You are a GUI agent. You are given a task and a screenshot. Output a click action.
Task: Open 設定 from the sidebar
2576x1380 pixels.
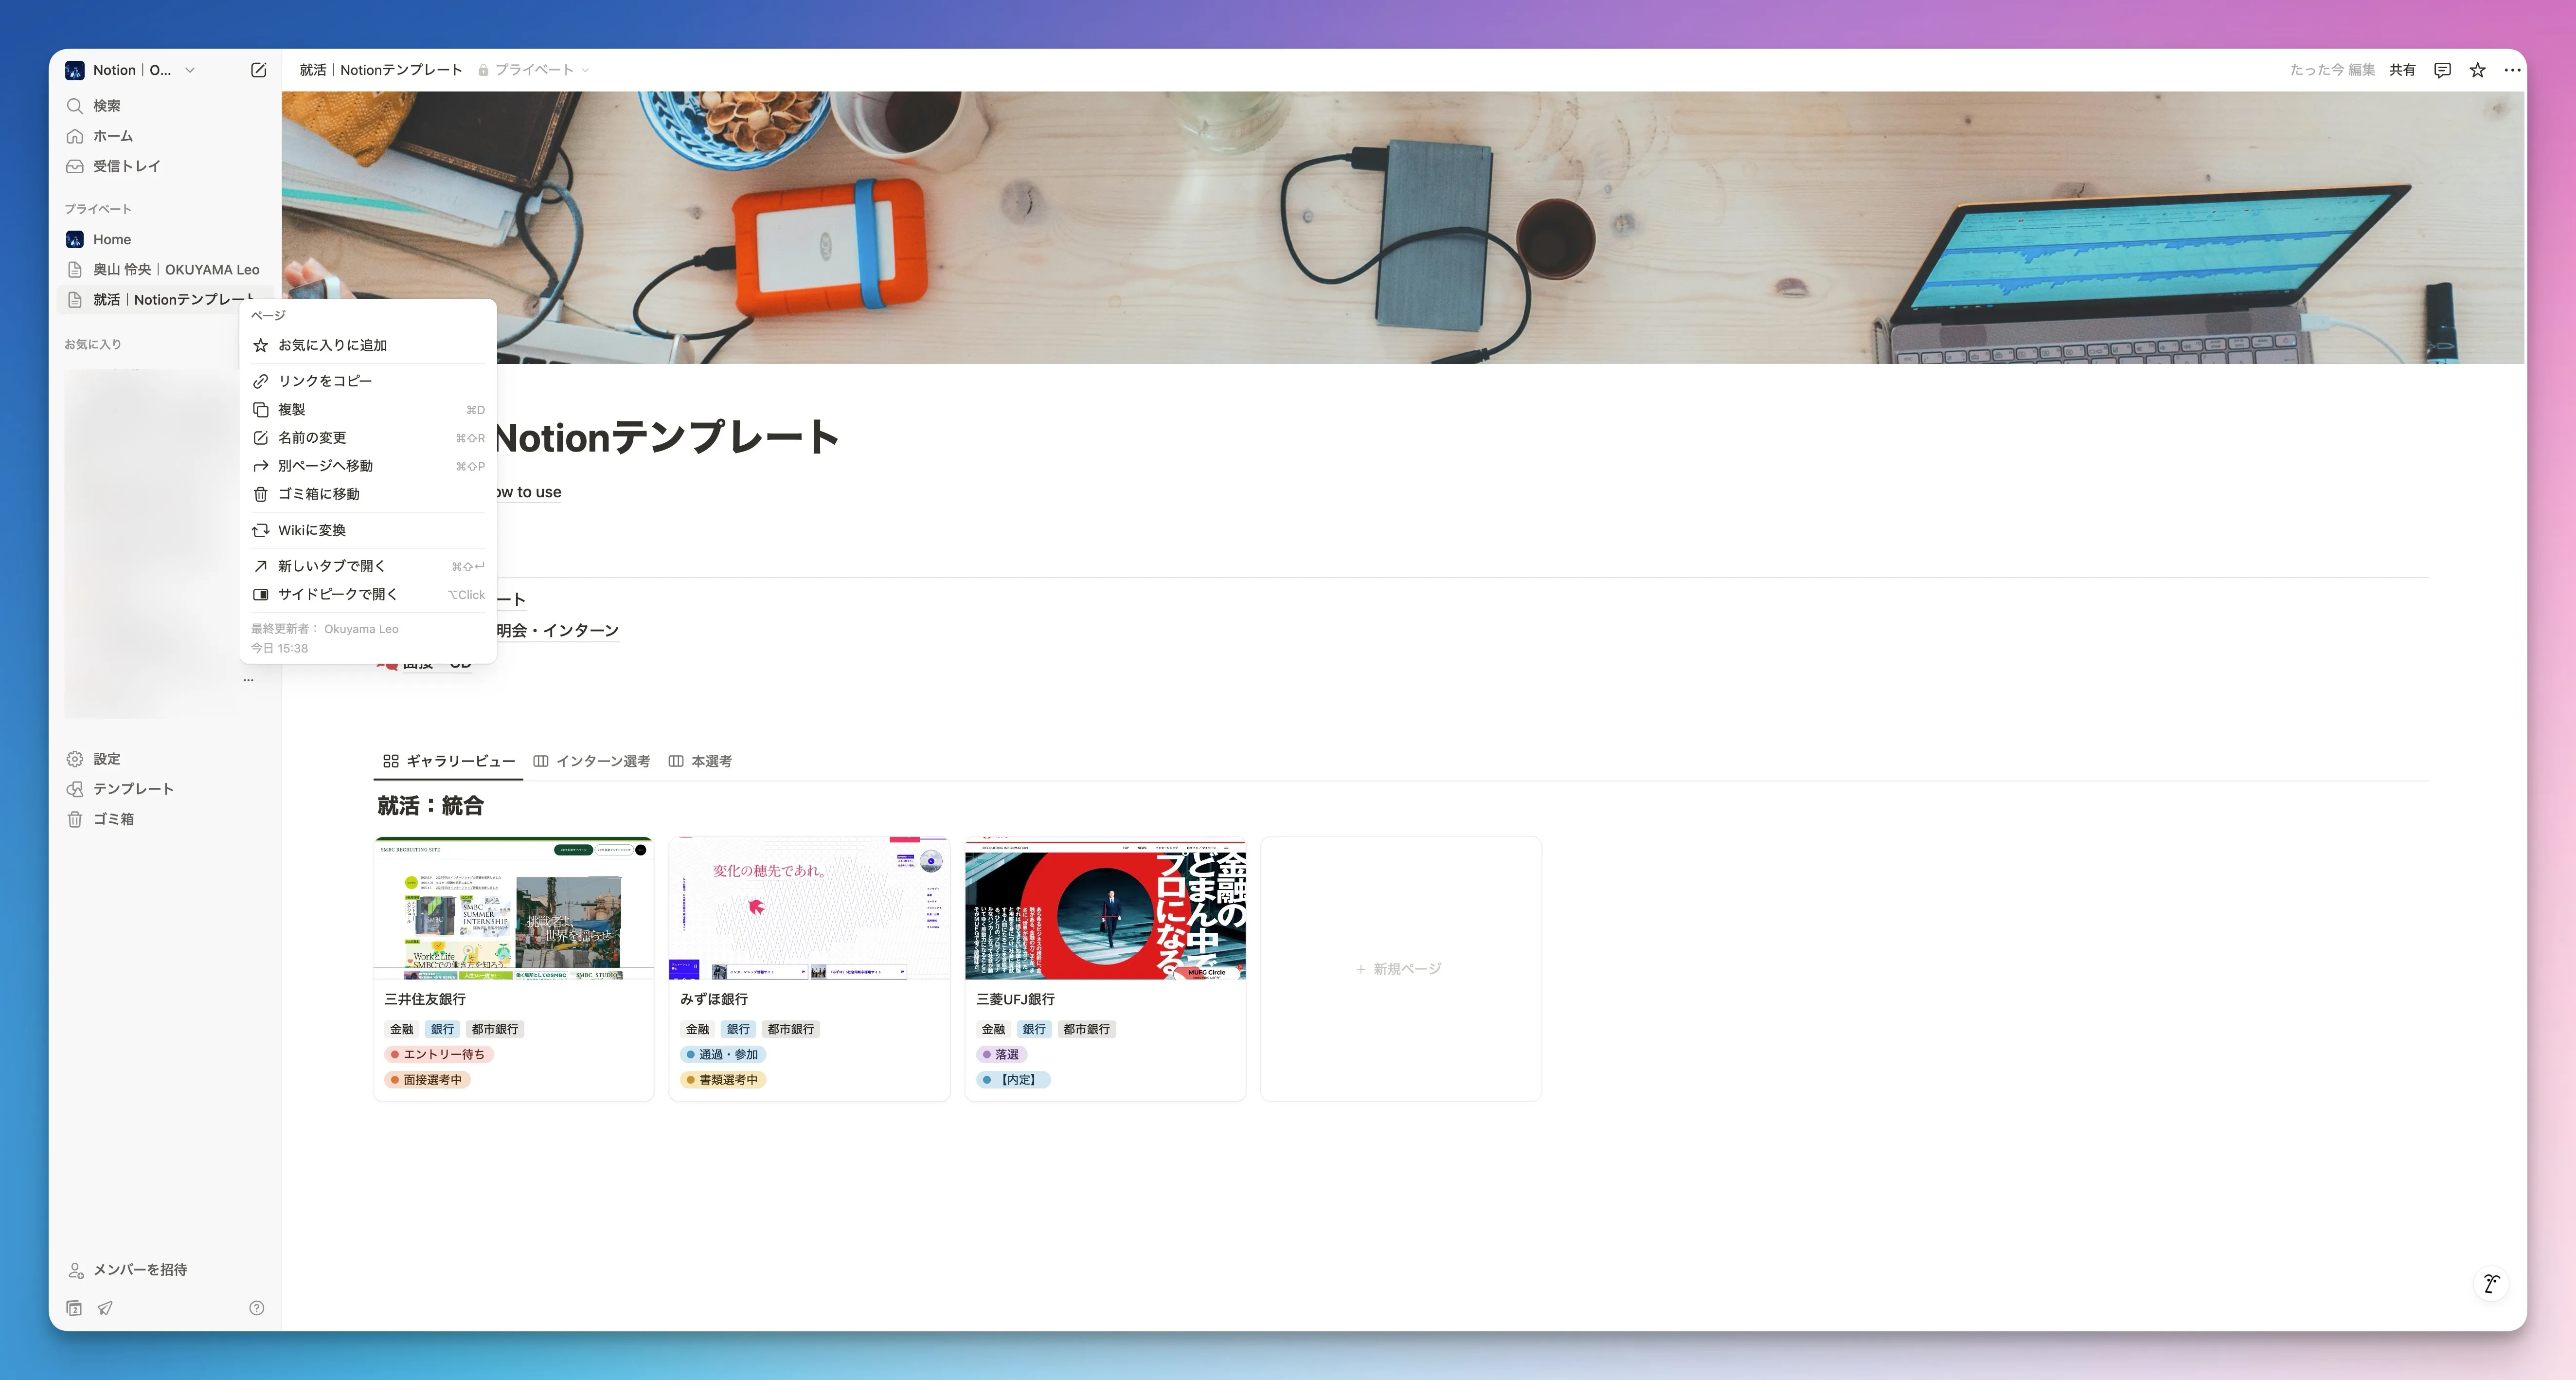(105, 759)
